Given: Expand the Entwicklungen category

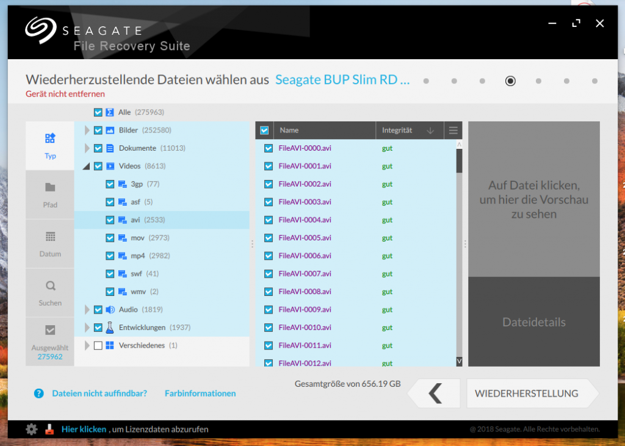Looking at the screenshot, I should (x=87, y=328).
